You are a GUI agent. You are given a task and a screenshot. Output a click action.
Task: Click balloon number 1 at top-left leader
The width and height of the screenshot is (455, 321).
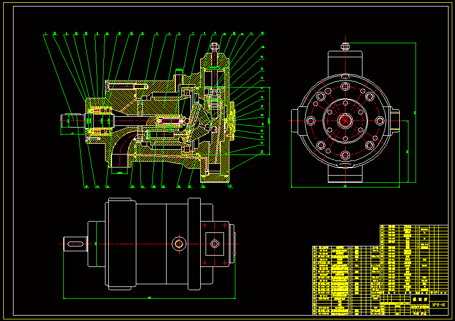pyautogui.click(x=45, y=34)
